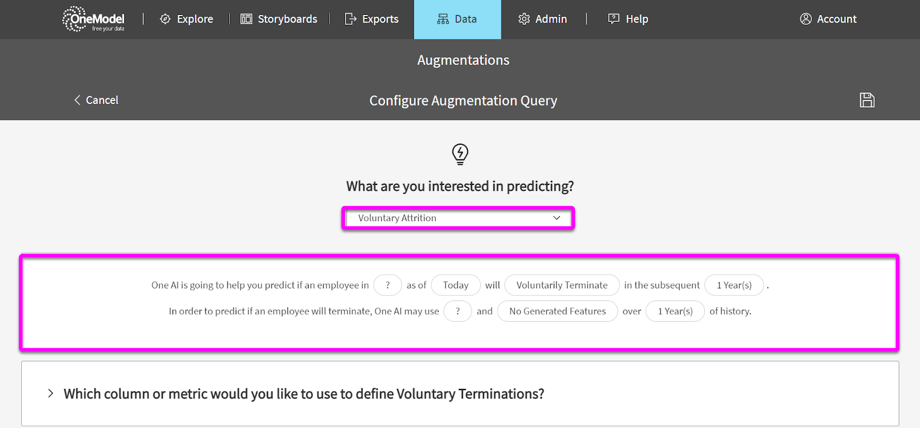Click the Voluntarily Terminate pill
920x428 pixels.
click(562, 285)
